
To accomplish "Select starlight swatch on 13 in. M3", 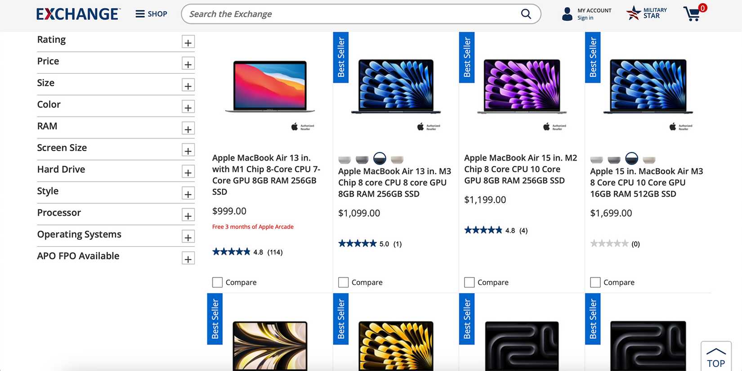I will click(397, 159).
